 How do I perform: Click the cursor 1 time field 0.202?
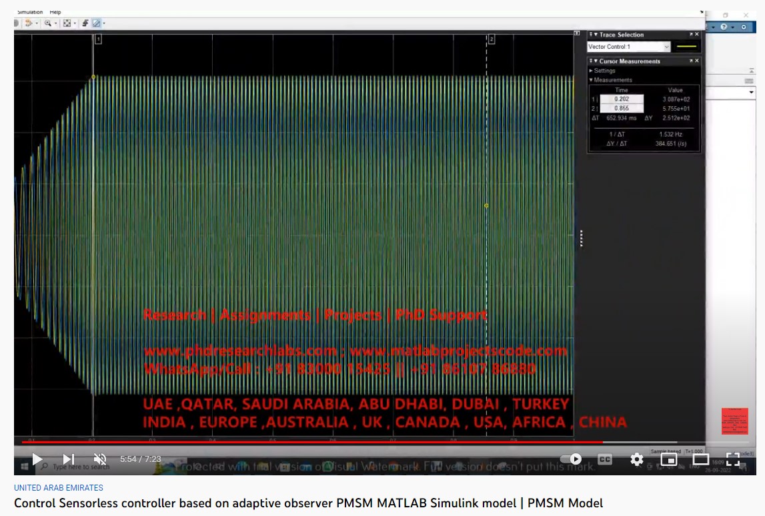pos(622,99)
